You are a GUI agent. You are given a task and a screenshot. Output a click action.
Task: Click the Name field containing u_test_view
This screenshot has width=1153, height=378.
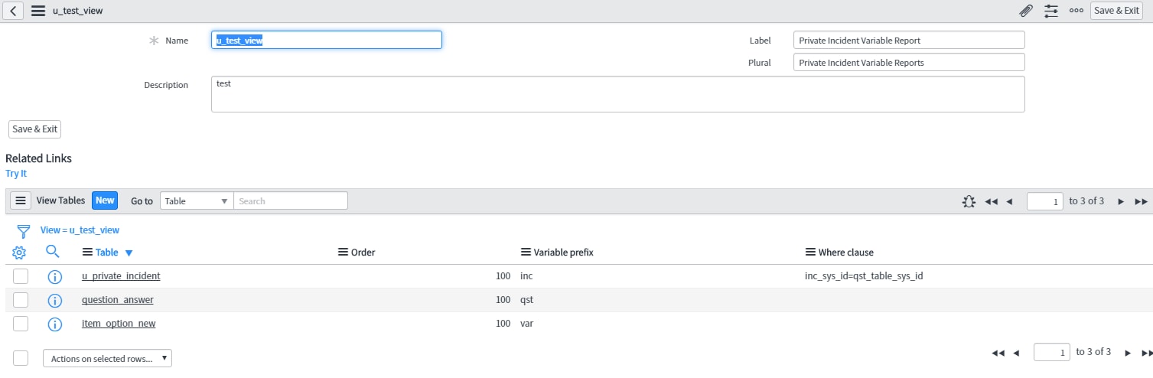(x=327, y=40)
